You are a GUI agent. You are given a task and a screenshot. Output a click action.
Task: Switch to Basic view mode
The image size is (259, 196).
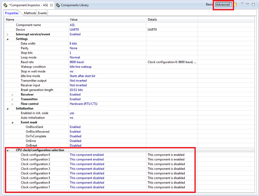(209, 4)
